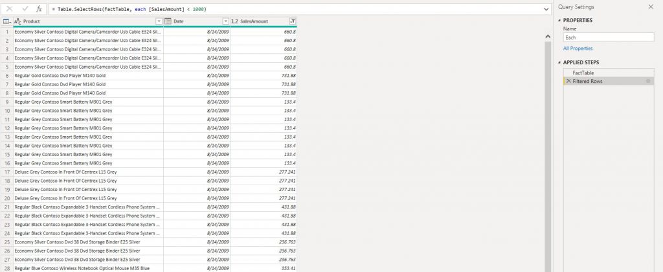This screenshot has height=272, width=663.
Task: Select the Product column header
Action: (89, 21)
